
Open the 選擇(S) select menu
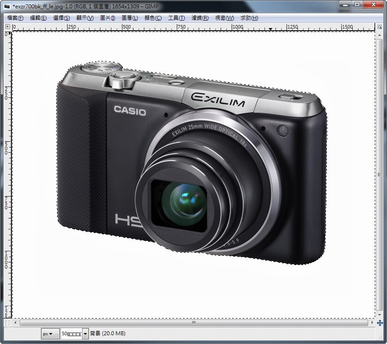pyautogui.click(x=61, y=18)
